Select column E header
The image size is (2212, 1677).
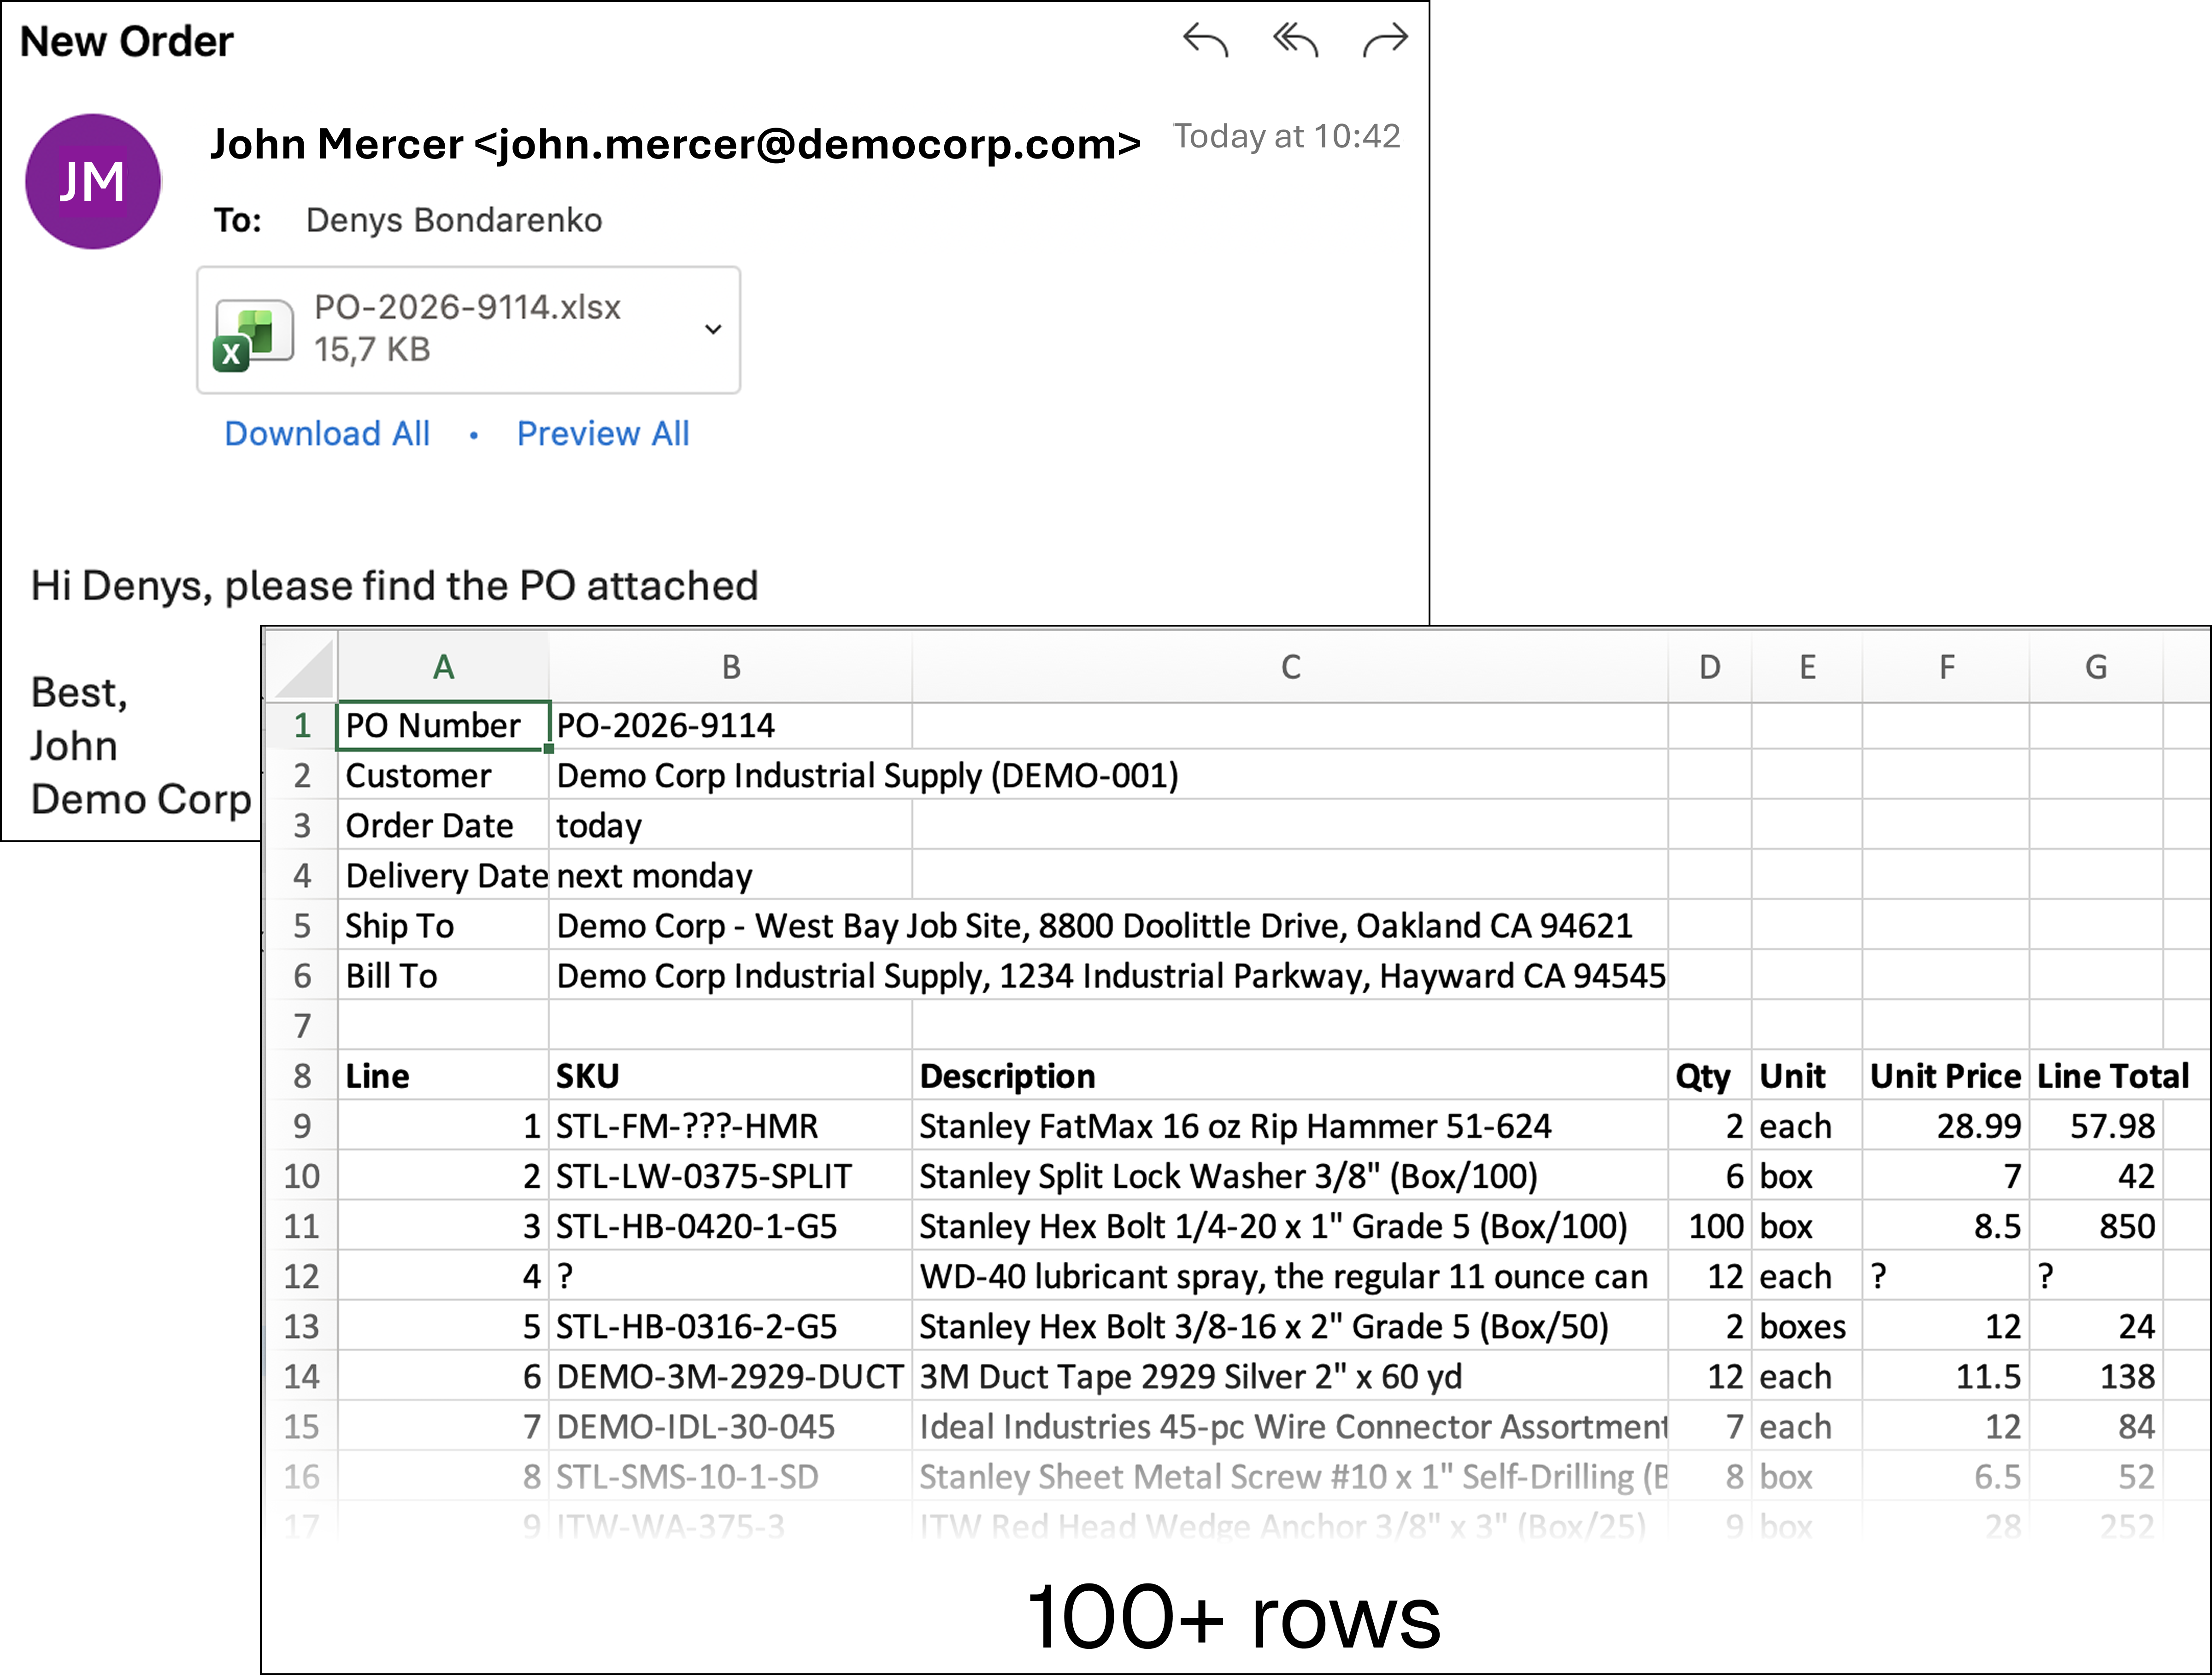pos(1807,667)
